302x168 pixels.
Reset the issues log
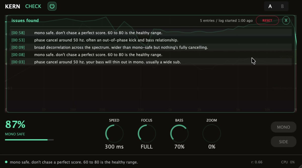pyautogui.click(x=267, y=20)
